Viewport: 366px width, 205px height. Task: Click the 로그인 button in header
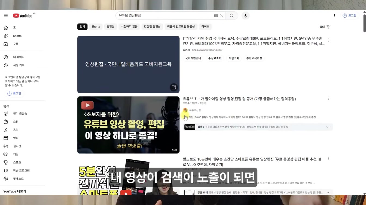pos(349,16)
